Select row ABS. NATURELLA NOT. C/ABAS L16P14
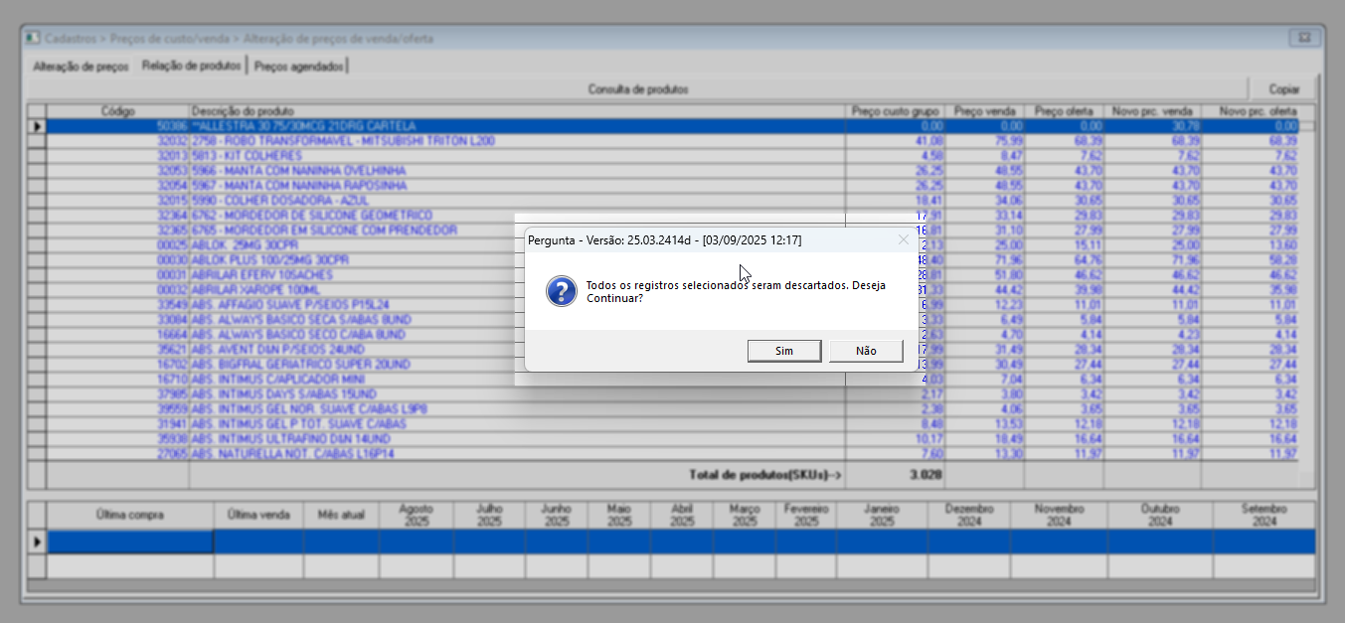This screenshot has height=623, width=1345. coord(672,454)
